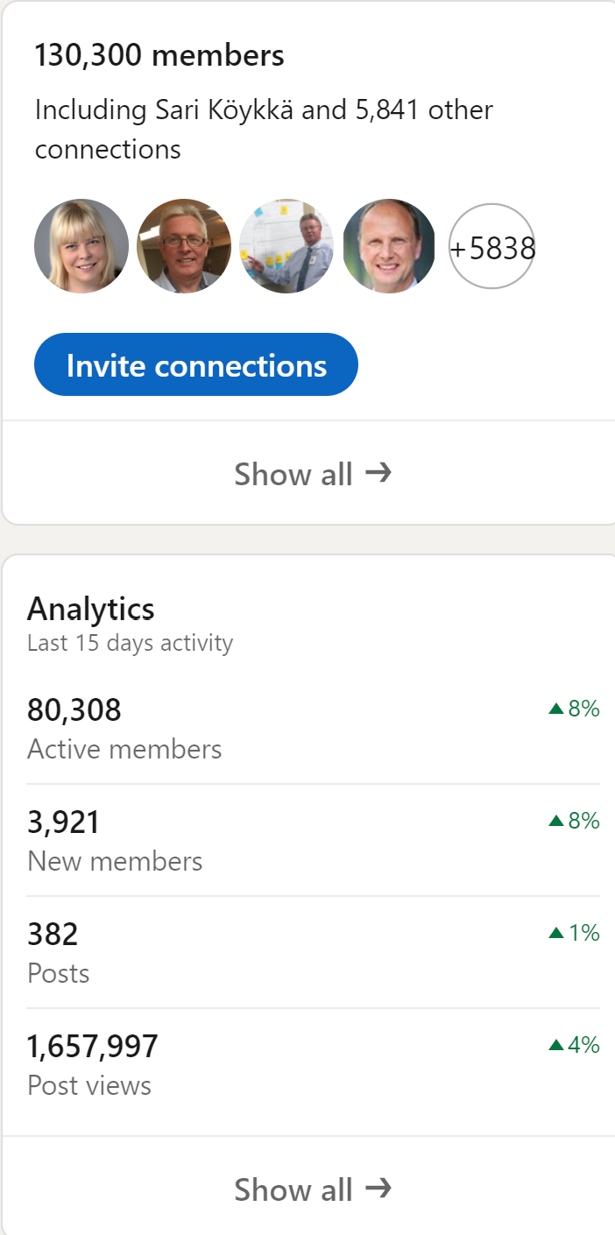Select the 382 Posts stat
Image resolution: width=615 pixels, height=1235 pixels.
click(x=53, y=934)
